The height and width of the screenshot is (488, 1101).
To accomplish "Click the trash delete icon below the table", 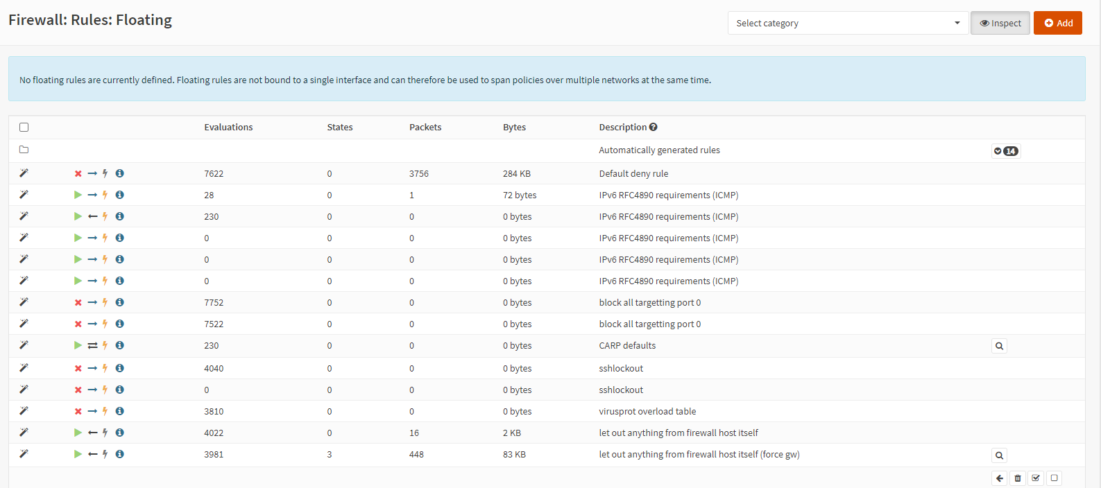I will [x=1018, y=478].
